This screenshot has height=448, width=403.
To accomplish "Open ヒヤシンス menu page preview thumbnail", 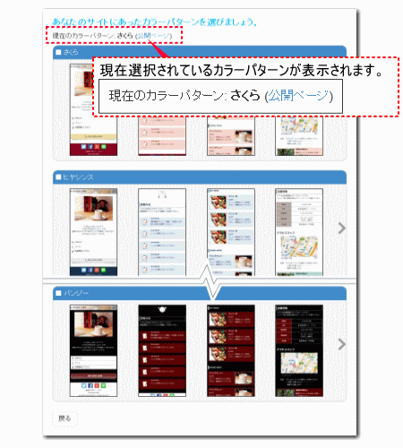I will tap(231, 232).
